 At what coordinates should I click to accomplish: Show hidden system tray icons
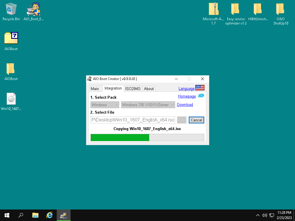click(x=258, y=215)
